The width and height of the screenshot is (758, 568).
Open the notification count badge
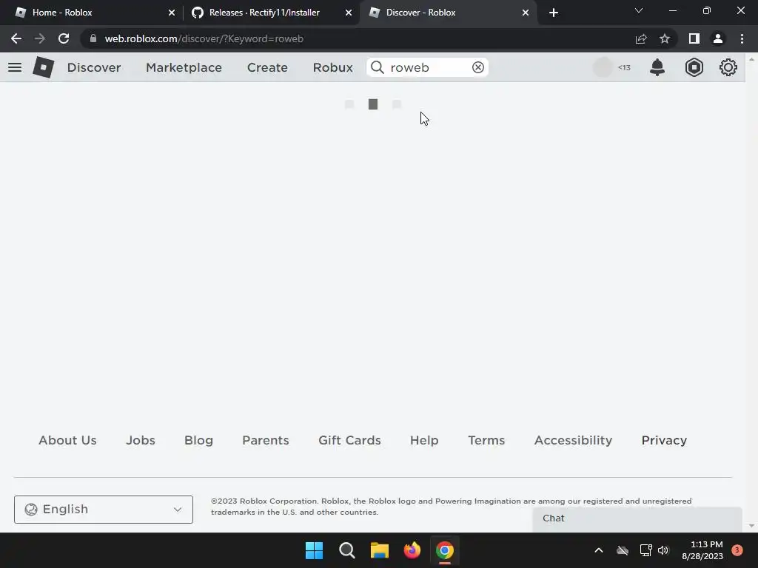tap(737, 550)
